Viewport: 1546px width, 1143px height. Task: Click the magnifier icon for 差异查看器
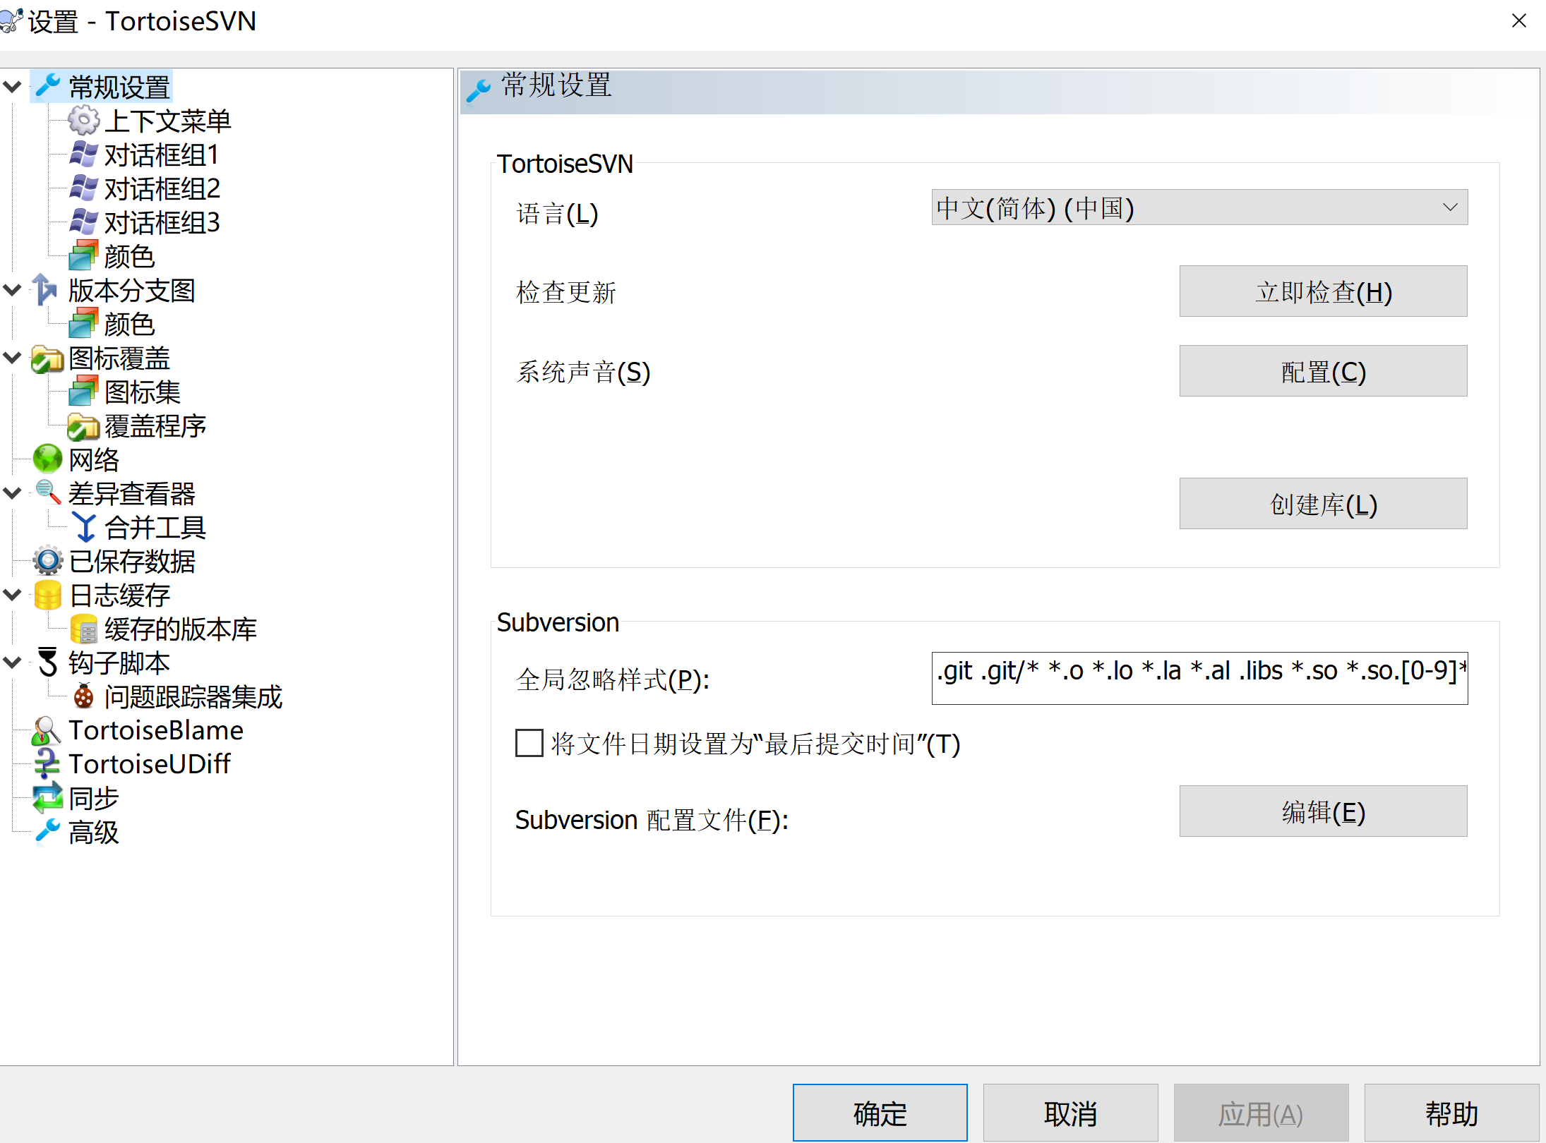tap(47, 492)
